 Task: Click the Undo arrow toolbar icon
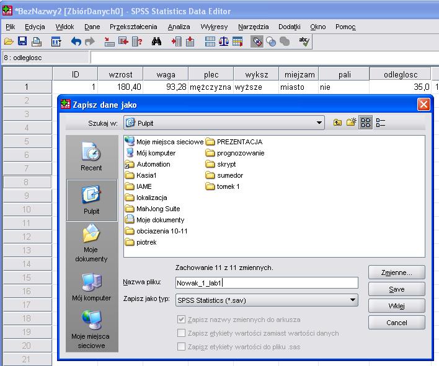pos(76,41)
